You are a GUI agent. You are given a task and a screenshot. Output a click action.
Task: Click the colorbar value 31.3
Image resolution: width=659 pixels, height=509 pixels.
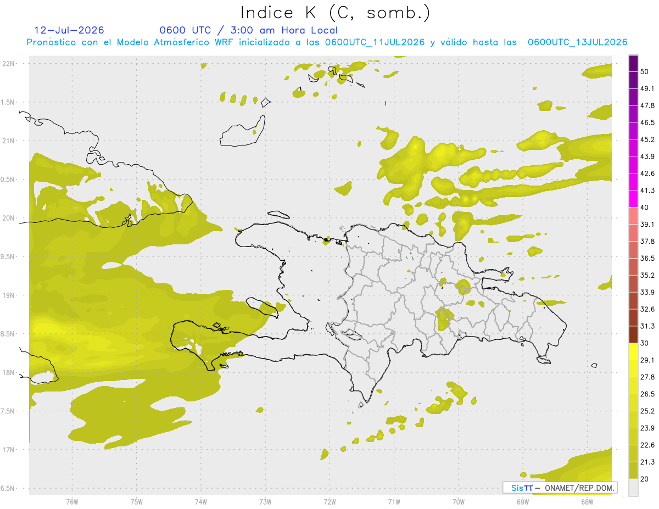pyautogui.click(x=647, y=326)
